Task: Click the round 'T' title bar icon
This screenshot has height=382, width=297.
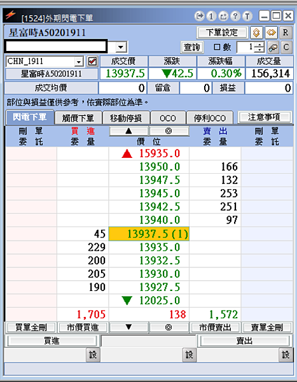Action: (247, 17)
